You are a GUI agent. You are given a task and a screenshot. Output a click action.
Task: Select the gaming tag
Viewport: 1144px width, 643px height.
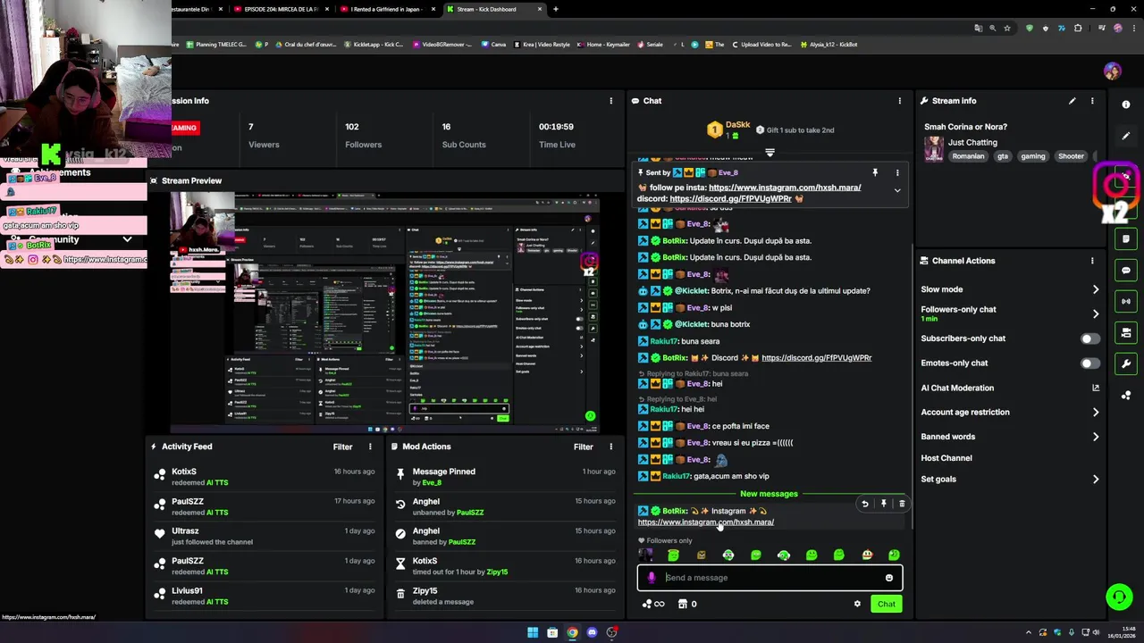1032,156
